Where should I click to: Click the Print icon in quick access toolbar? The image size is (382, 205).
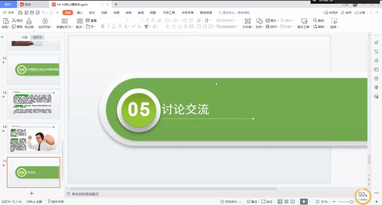[x=31, y=13]
